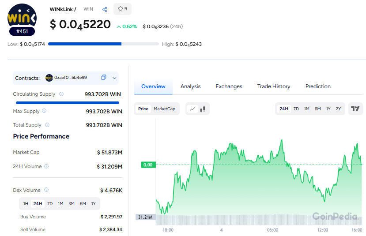Image resolution: width=366 pixels, height=236 pixels.
Task: Click the 24H Volume value $ 31.209M
Action: click(x=109, y=166)
